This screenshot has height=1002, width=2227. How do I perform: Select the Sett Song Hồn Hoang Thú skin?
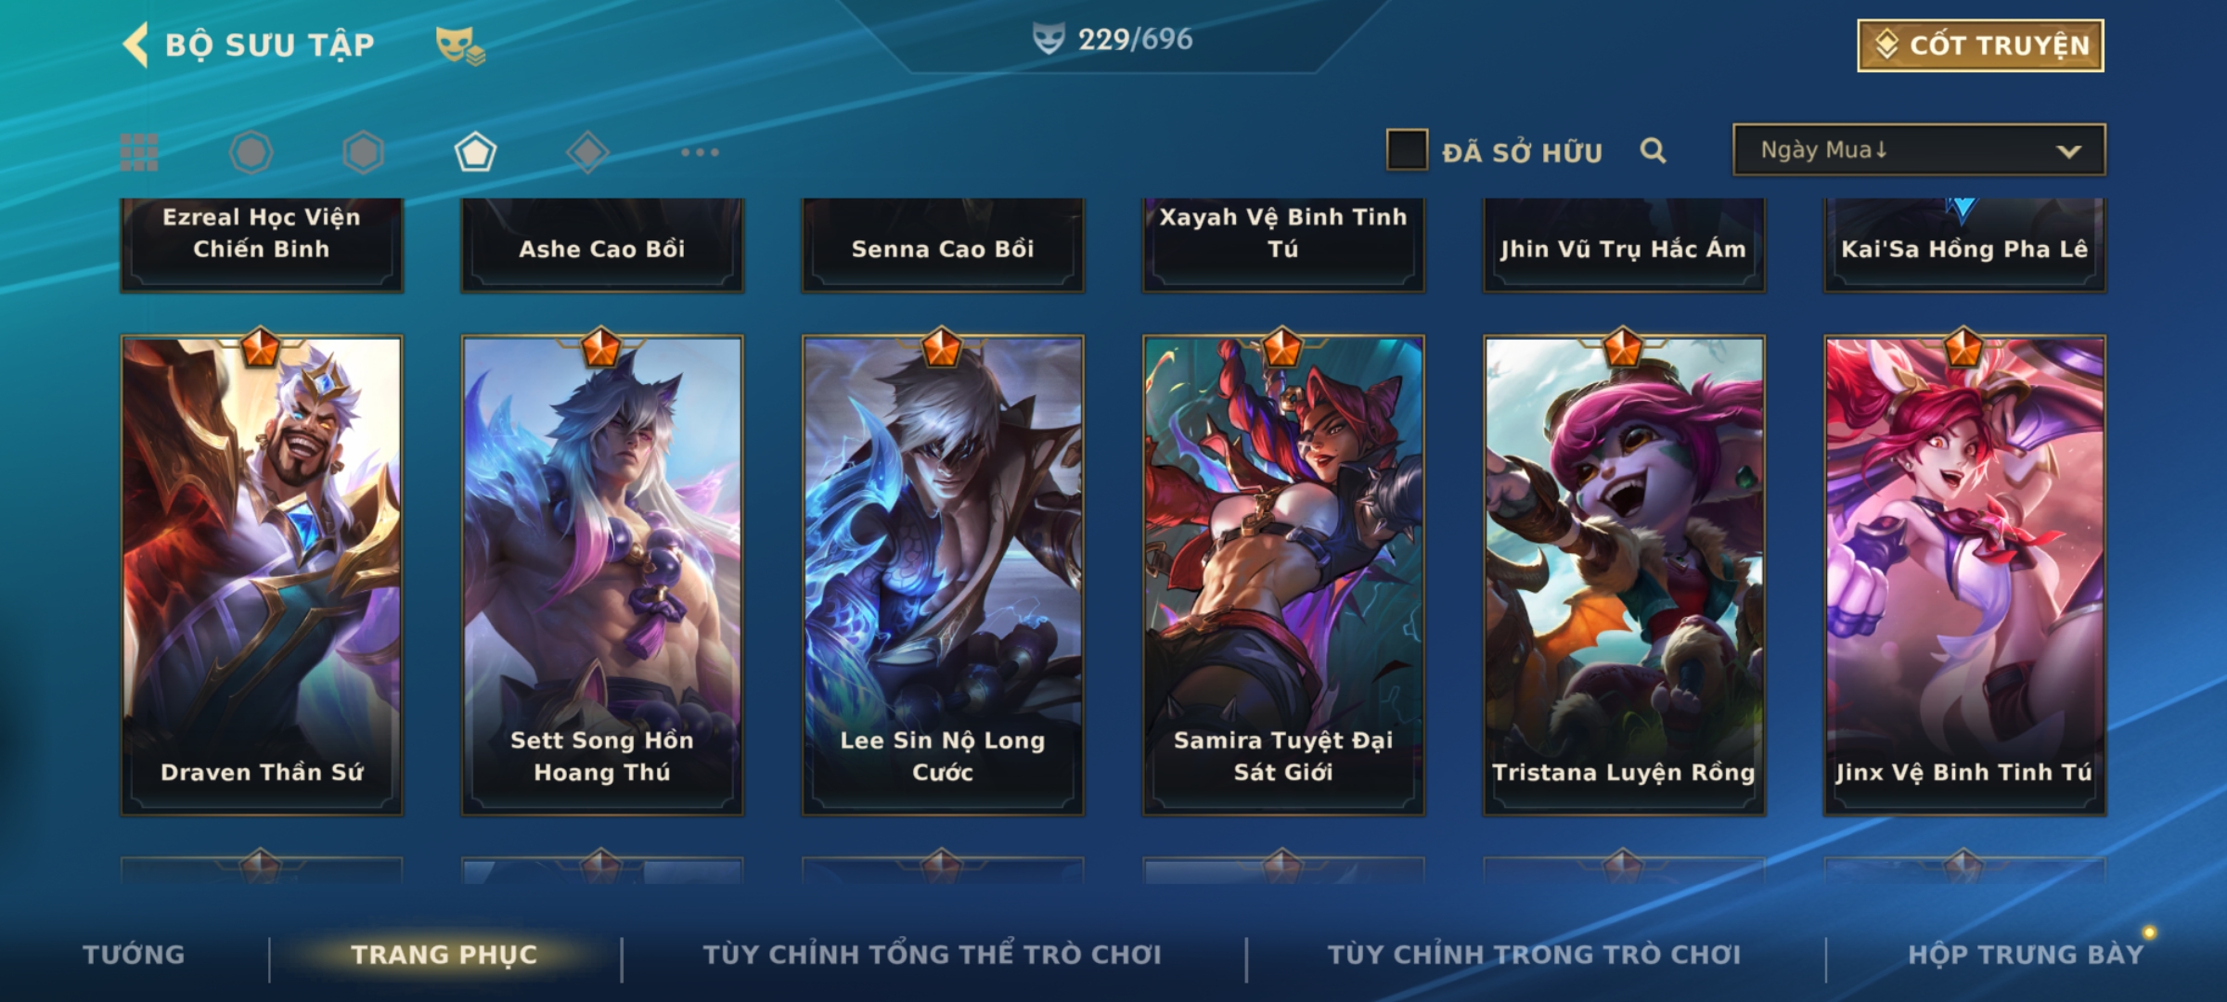602,575
